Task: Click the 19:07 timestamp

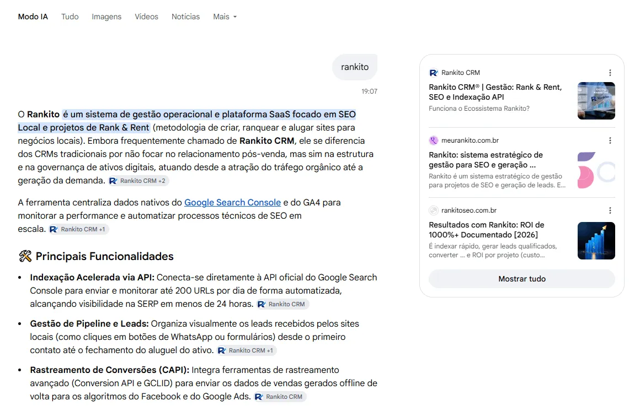Action: point(370,91)
